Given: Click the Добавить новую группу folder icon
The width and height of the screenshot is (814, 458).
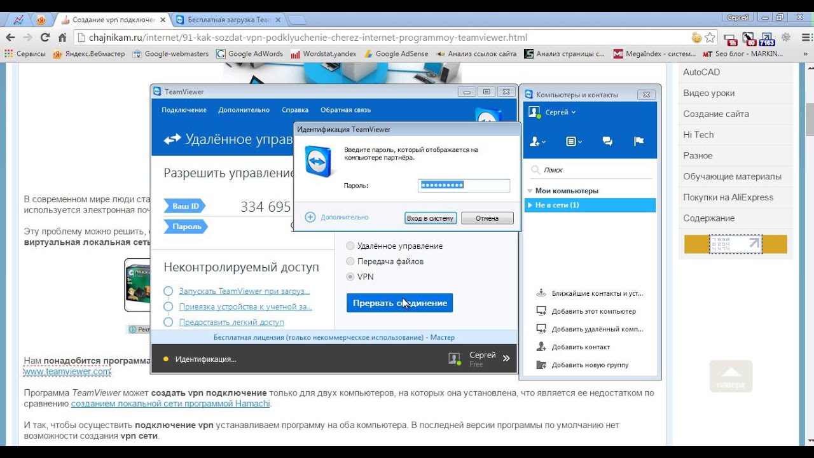Looking at the screenshot, I should (541, 364).
